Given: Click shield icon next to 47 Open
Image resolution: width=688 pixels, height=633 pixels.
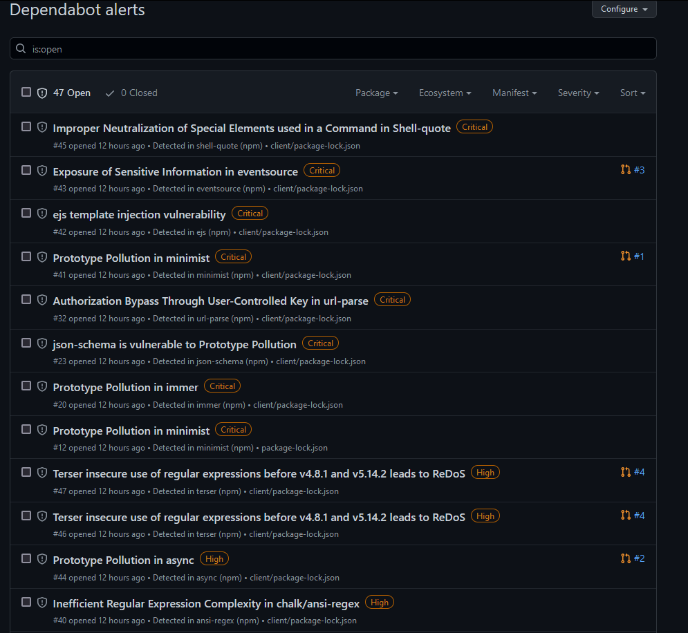Looking at the screenshot, I should tap(42, 93).
